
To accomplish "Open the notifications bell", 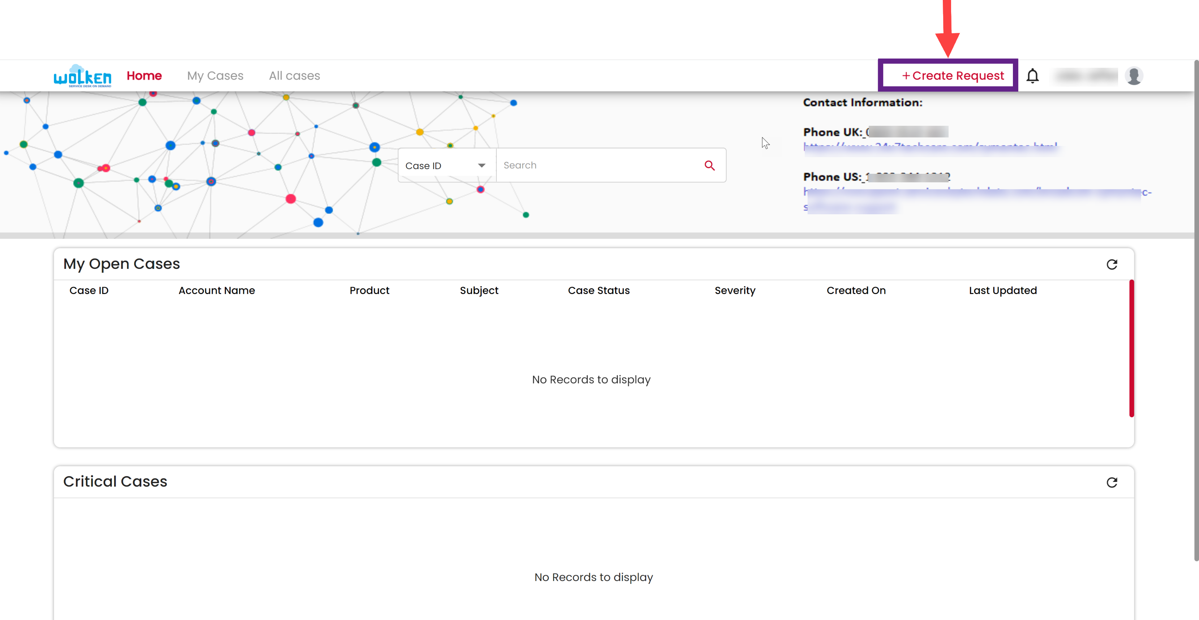I will click(x=1032, y=76).
